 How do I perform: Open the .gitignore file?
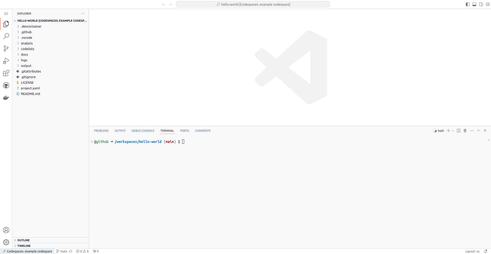tap(51, 77)
